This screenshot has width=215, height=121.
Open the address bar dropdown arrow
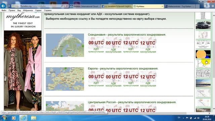coord(64,6)
